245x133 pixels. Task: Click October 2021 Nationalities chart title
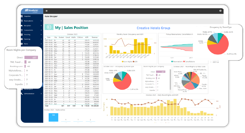coord(55,110)
